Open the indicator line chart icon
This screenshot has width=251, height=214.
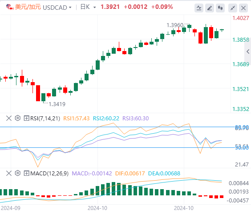pyautogui.click(x=199, y=8)
